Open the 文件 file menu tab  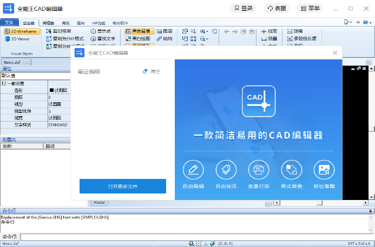pos(9,23)
